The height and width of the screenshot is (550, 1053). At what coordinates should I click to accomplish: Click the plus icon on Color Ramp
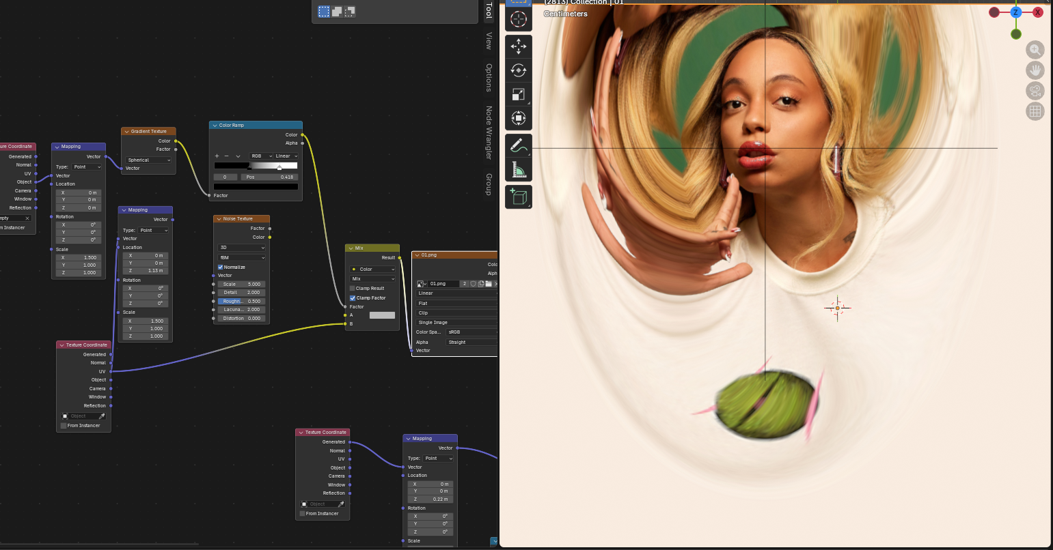[217, 156]
